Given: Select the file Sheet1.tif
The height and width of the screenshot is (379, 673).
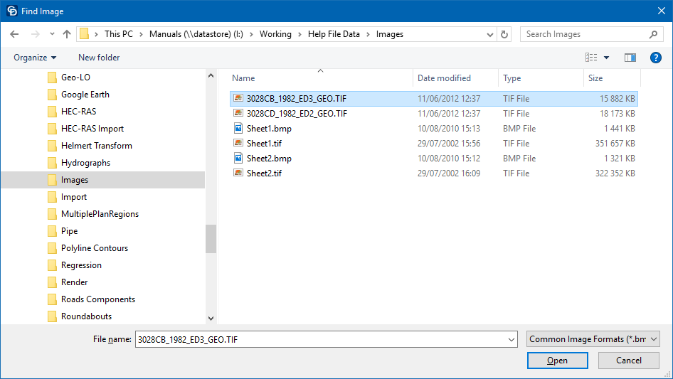Looking at the screenshot, I should pyautogui.click(x=434, y=144).
